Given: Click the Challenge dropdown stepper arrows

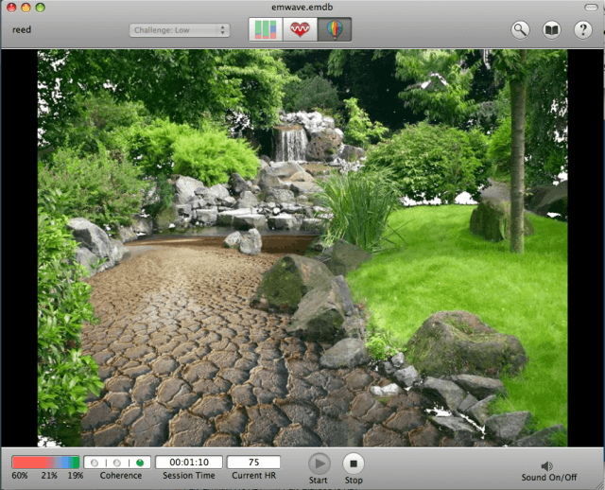Looking at the screenshot, I should click(x=223, y=30).
